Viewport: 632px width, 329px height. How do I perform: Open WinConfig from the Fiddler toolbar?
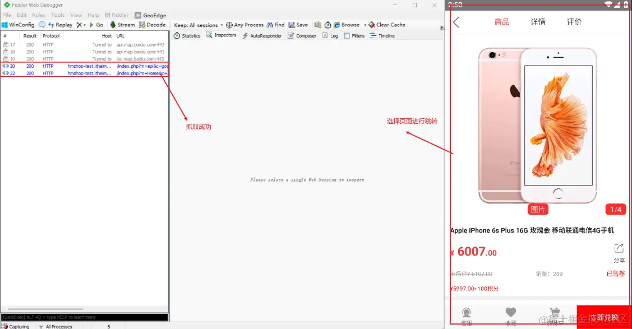pyautogui.click(x=18, y=25)
